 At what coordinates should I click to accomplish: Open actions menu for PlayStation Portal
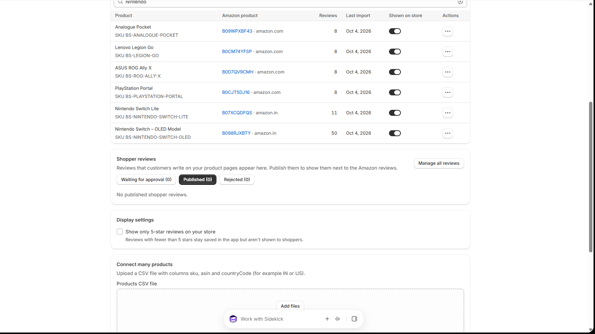(x=448, y=92)
